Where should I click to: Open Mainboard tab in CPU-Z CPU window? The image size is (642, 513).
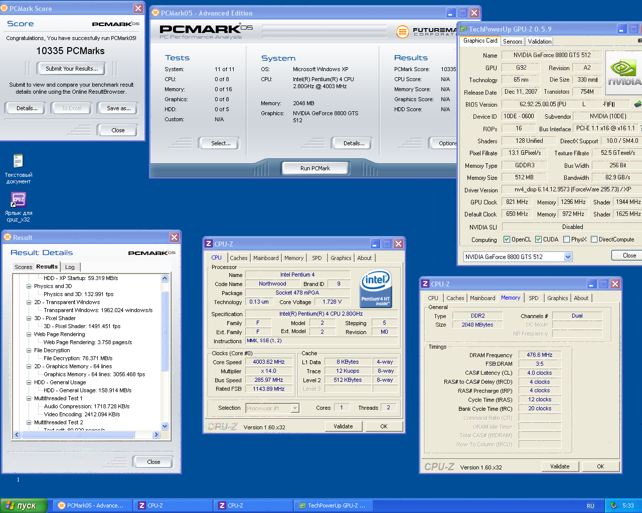pos(266,258)
